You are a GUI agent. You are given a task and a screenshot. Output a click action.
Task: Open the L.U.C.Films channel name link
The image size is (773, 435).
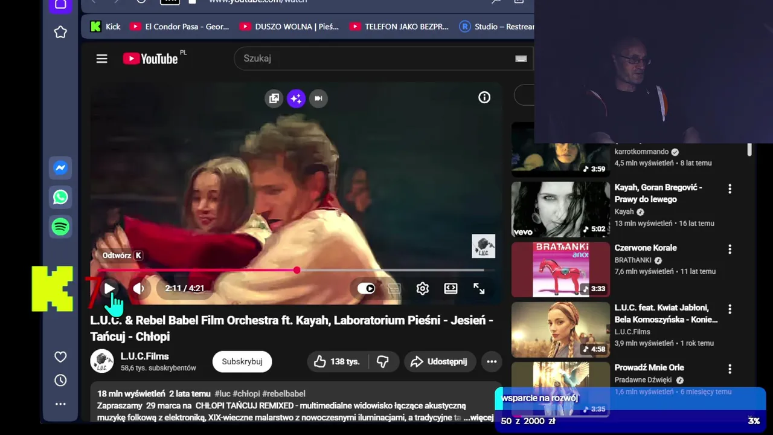tap(145, 356)
